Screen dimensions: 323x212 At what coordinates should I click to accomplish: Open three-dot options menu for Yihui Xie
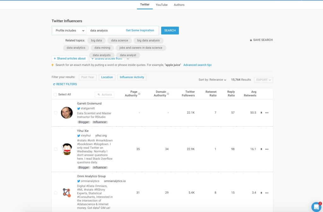[267, 149]
